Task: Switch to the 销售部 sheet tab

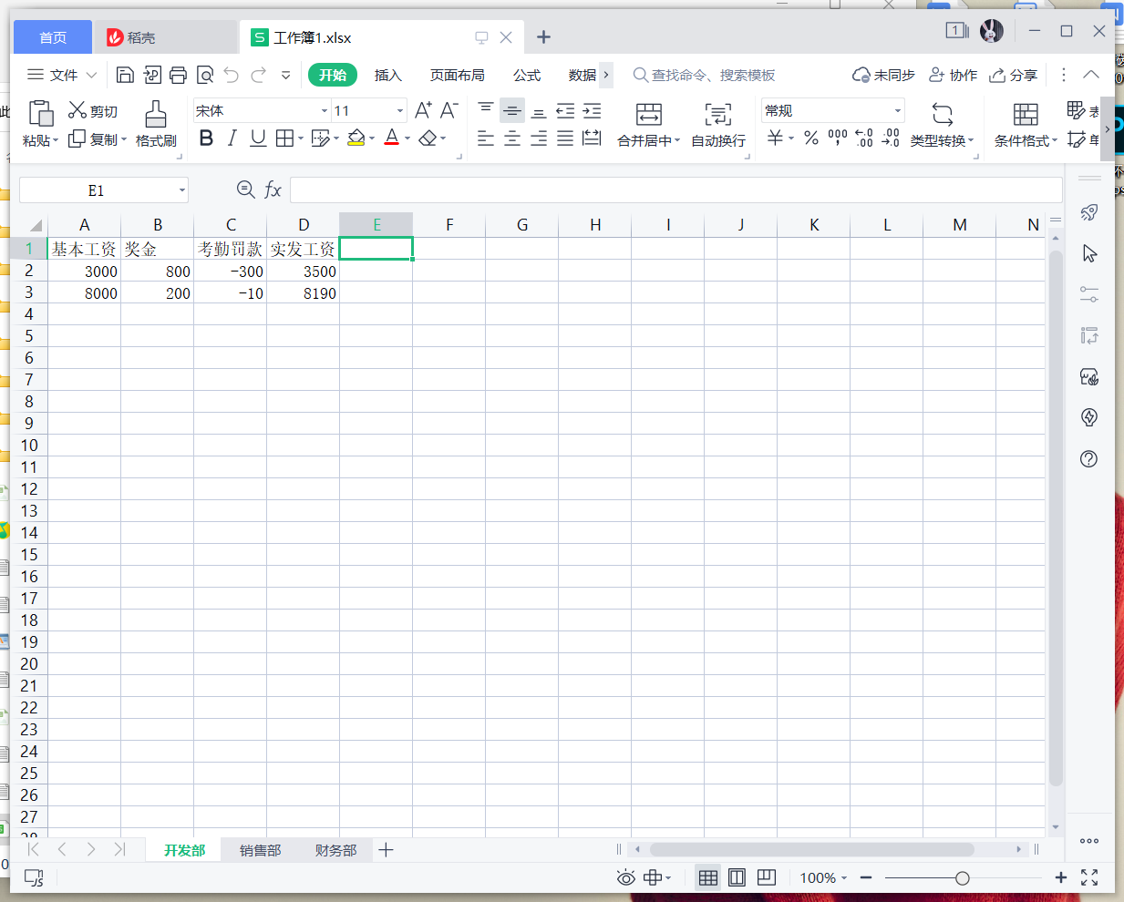Action: pos(258,849)
